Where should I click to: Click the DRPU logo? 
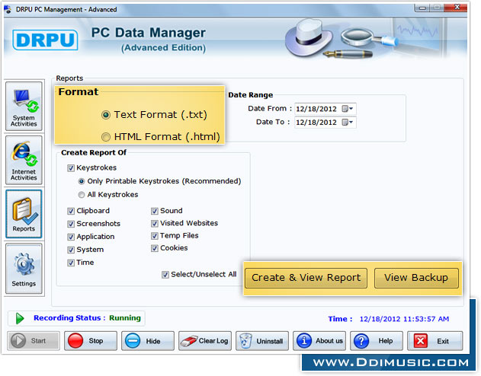pyautogui.click(x=45, y=40)
